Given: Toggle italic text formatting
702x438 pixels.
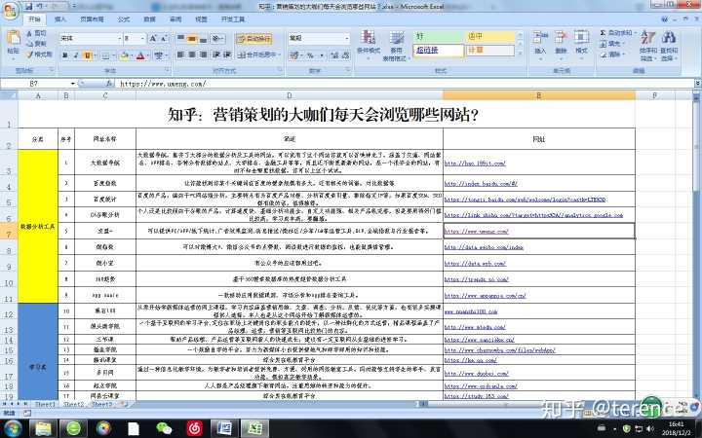Looking at the screenshot, I should pyautogui.click(x=76, y=55).
